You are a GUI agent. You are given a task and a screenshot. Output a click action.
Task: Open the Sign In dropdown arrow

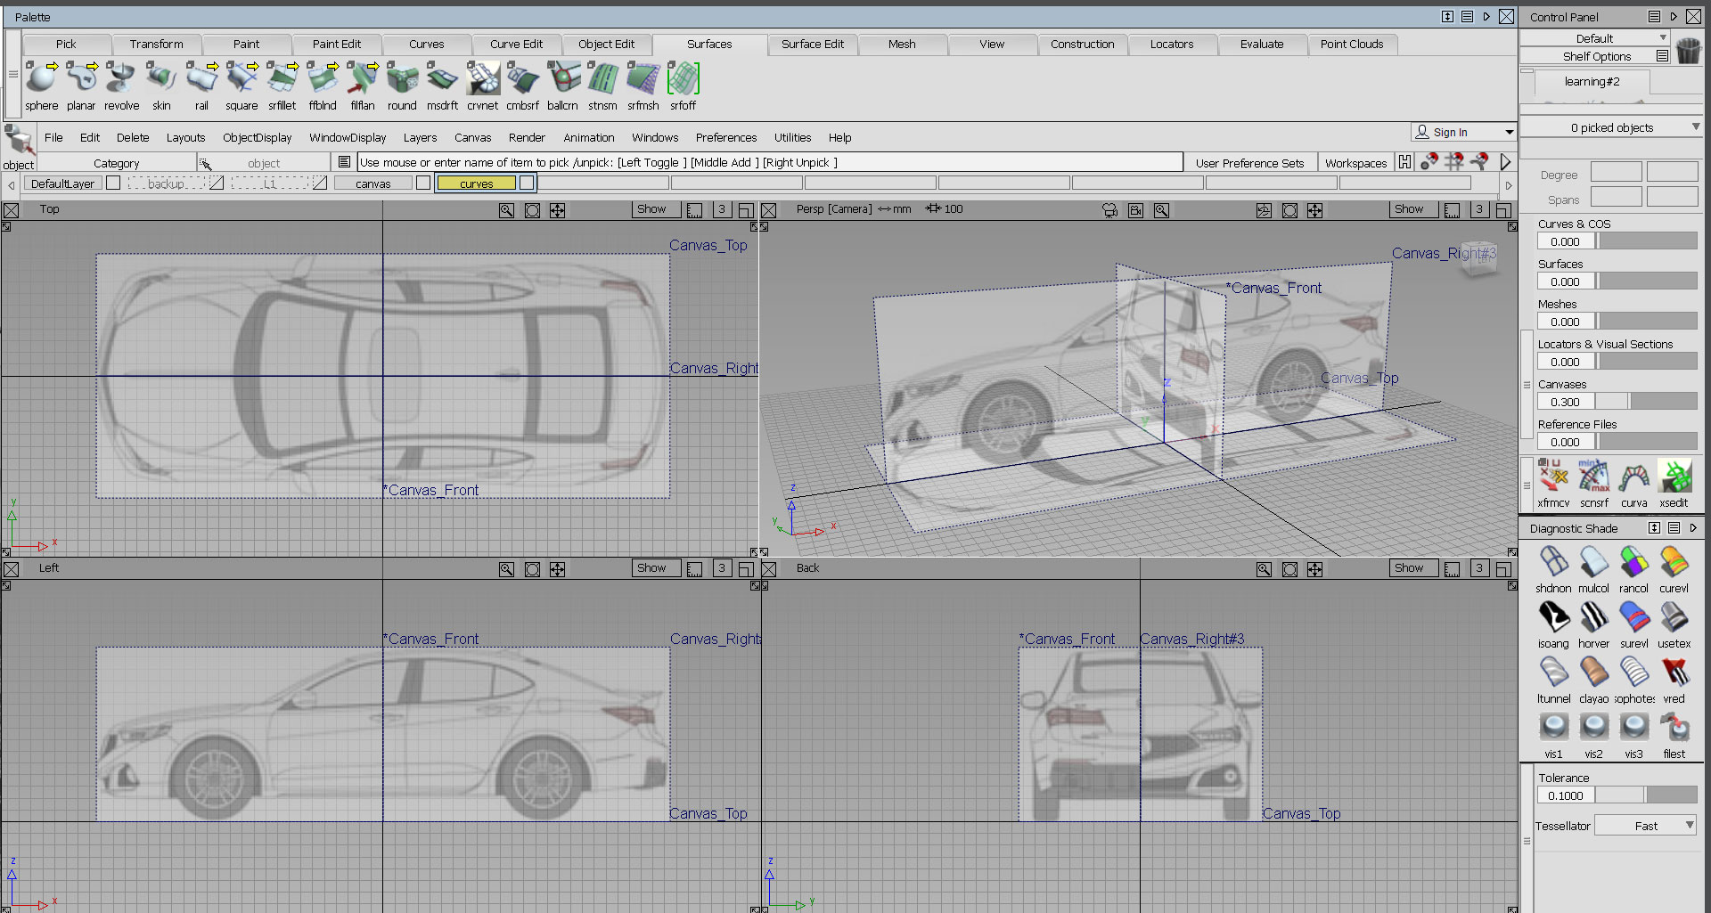click(x=1509, y=133)
